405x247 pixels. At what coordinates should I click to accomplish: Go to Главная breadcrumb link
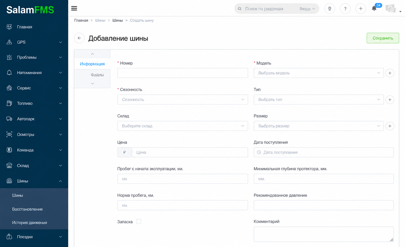(x=81, y=20)
